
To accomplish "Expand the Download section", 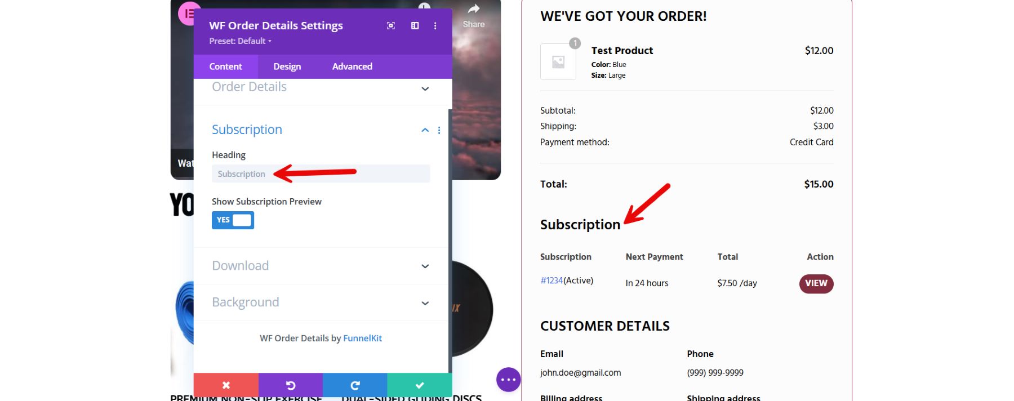I will tap(424, 266).
